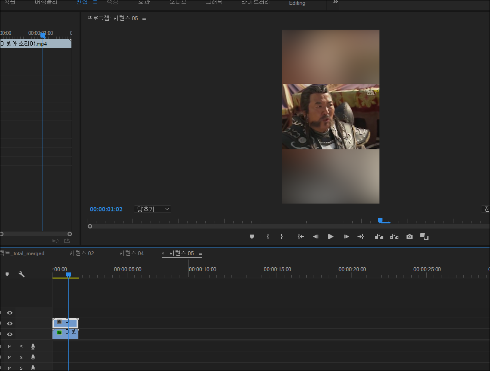Screen dimensions: 490x371
Task: Click the Export Frame icon in Source panel
Action: click(x=67, y=241)
